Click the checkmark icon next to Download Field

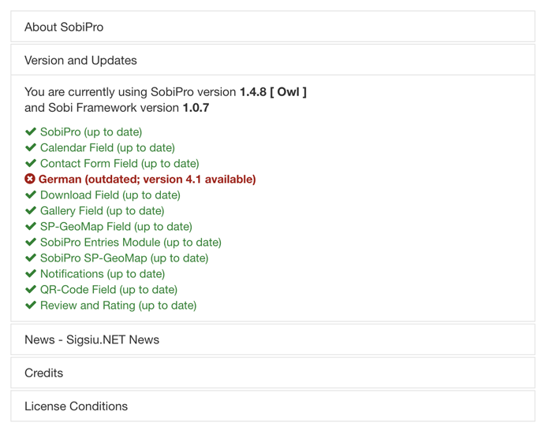point(31,195)
